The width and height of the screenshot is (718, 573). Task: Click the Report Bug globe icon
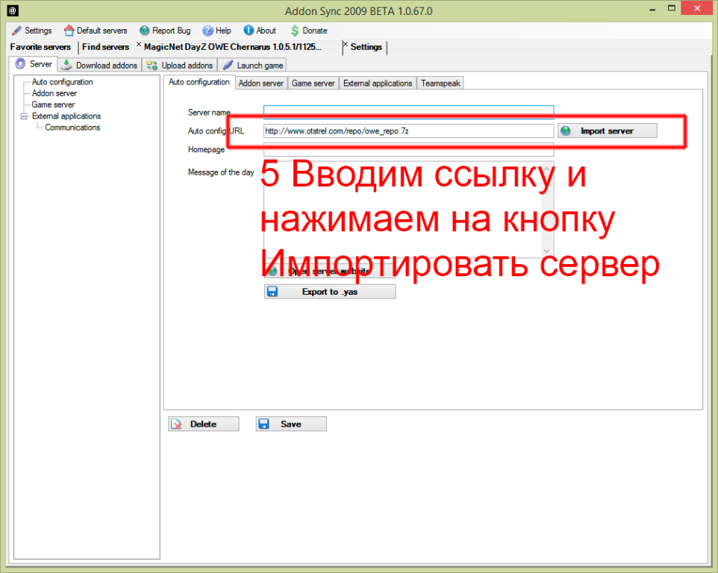[x=145, y=31]
